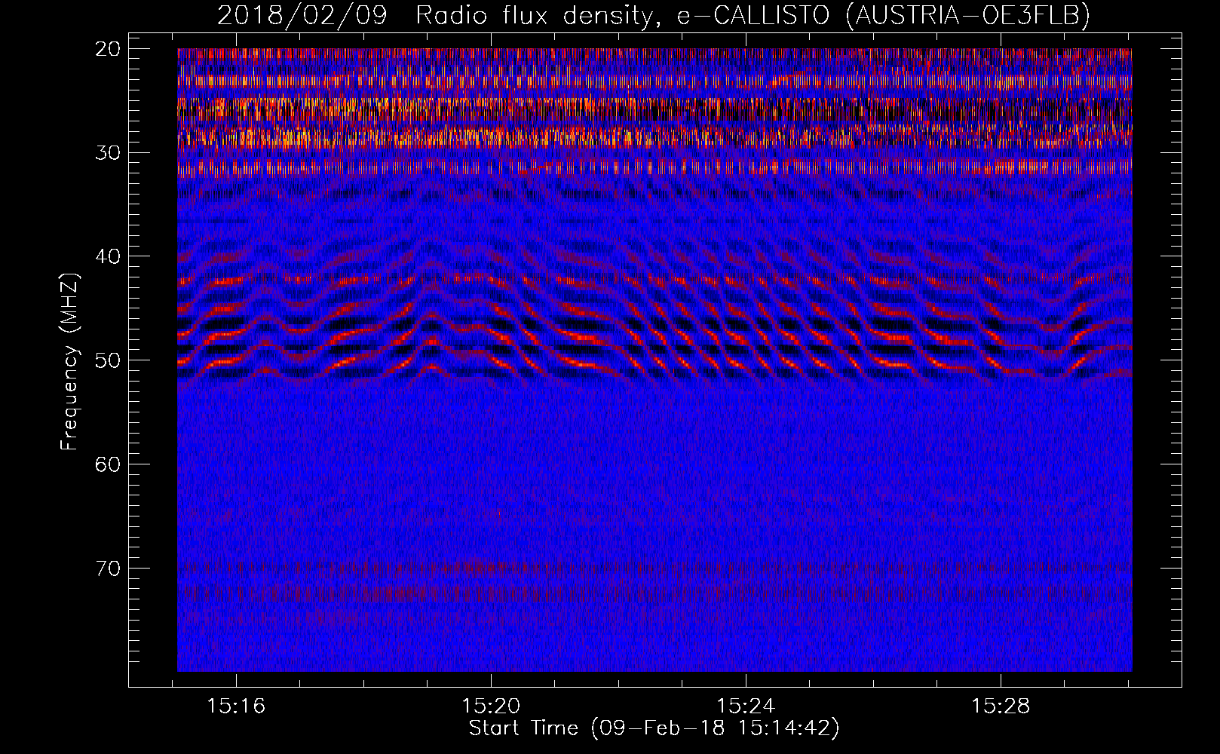Screen dimensions: 1220x754
Task: Click the 'Frequency (MHZ)' axis label
Action: [69, 362]
